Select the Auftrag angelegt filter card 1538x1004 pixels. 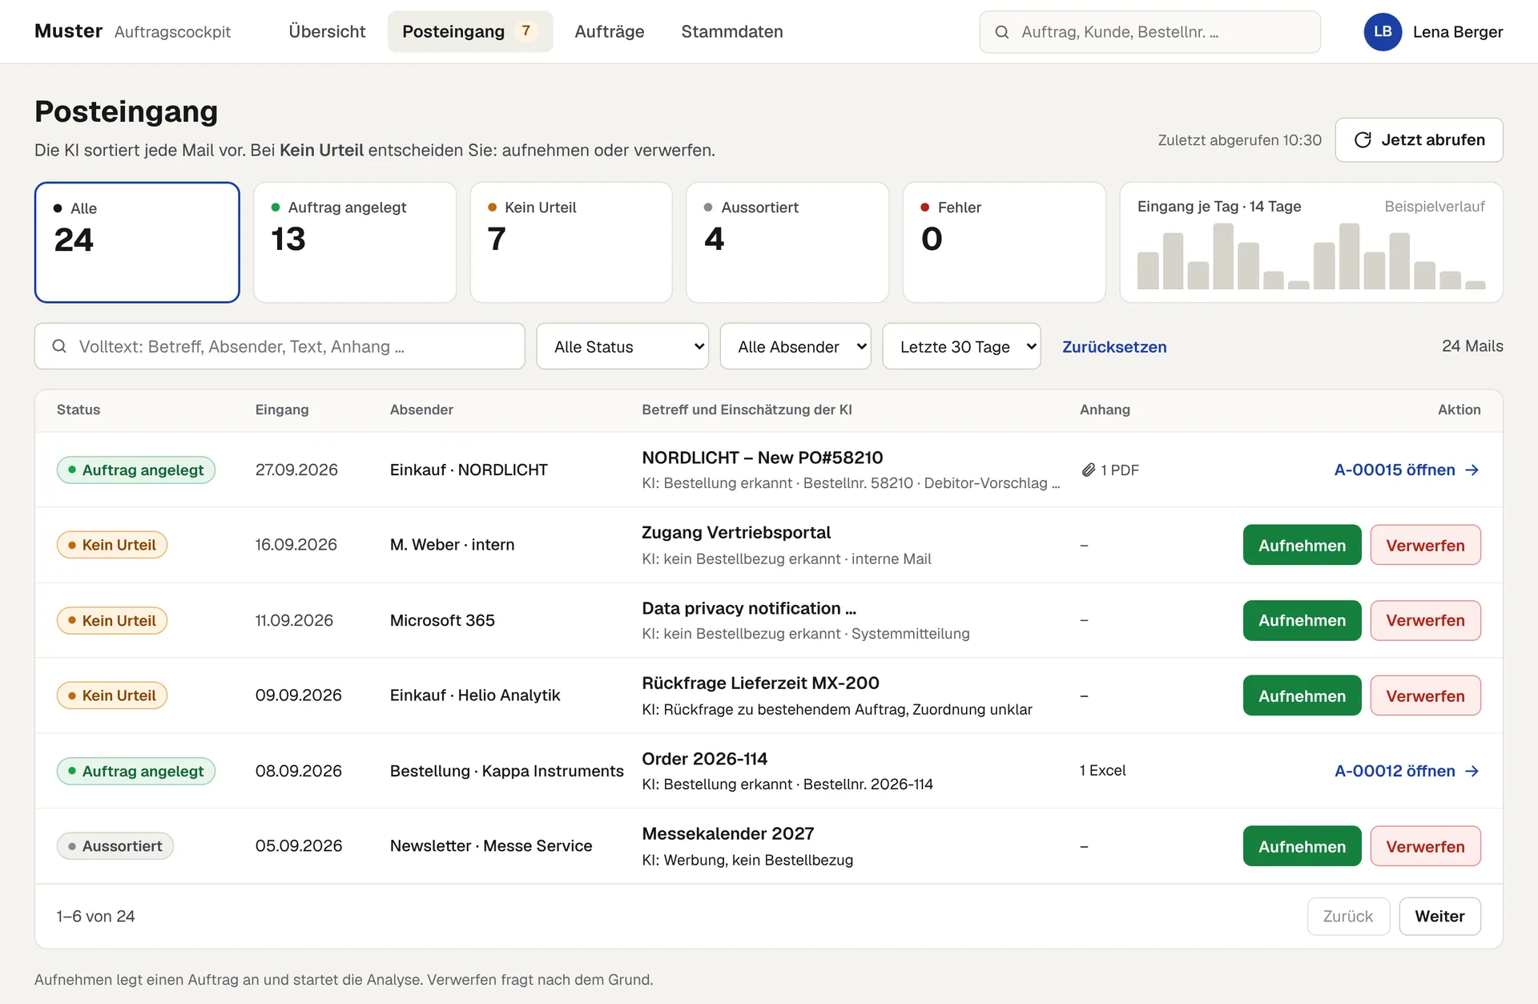coord(355,242)
